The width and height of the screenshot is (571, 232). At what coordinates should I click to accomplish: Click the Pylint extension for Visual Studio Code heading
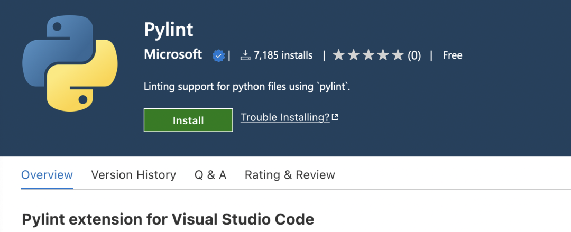click(x=168, y=220)
